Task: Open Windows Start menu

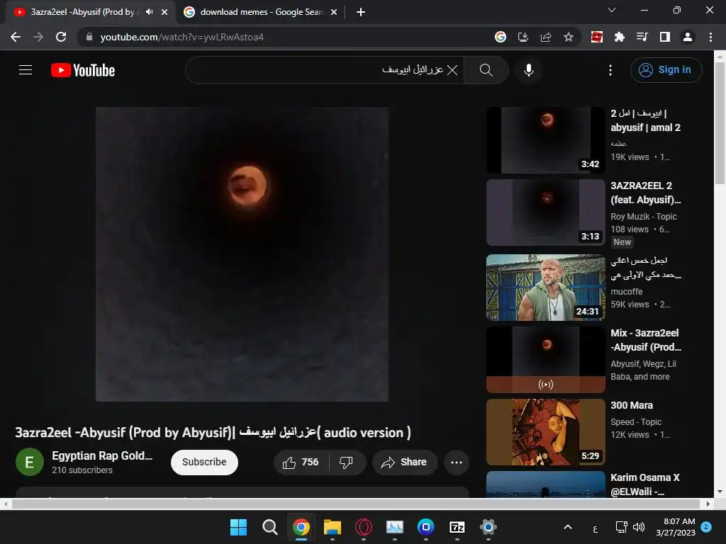Action: click(238, 527)
